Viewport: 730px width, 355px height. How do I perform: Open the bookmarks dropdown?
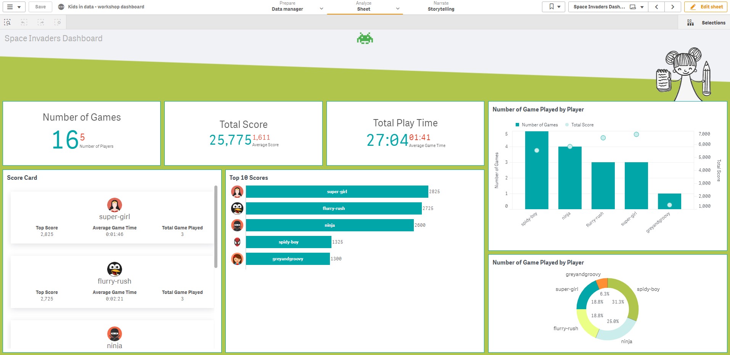[x=554, y=7]
